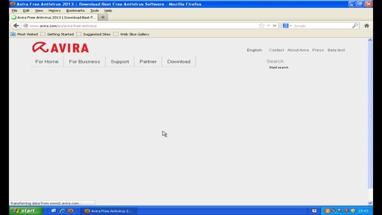
Task: Open the Getting Started bookmark
Action: pyautogui.click(x=57, y=34)
